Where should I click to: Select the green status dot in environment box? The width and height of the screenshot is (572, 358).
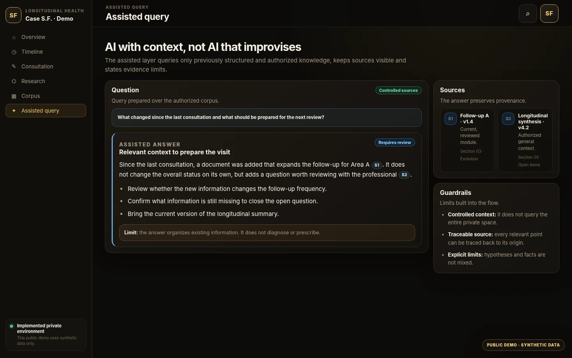pos(12,326)
